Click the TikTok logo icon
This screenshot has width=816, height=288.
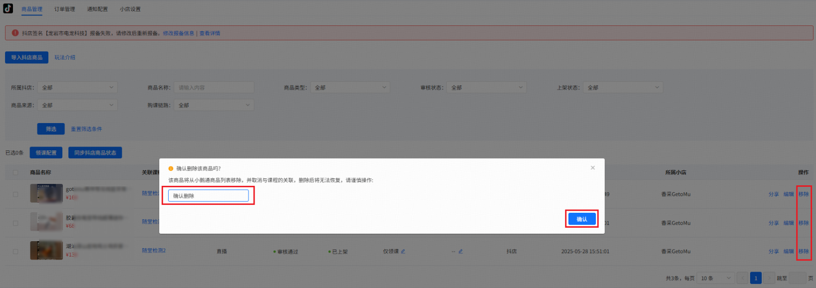8,8
